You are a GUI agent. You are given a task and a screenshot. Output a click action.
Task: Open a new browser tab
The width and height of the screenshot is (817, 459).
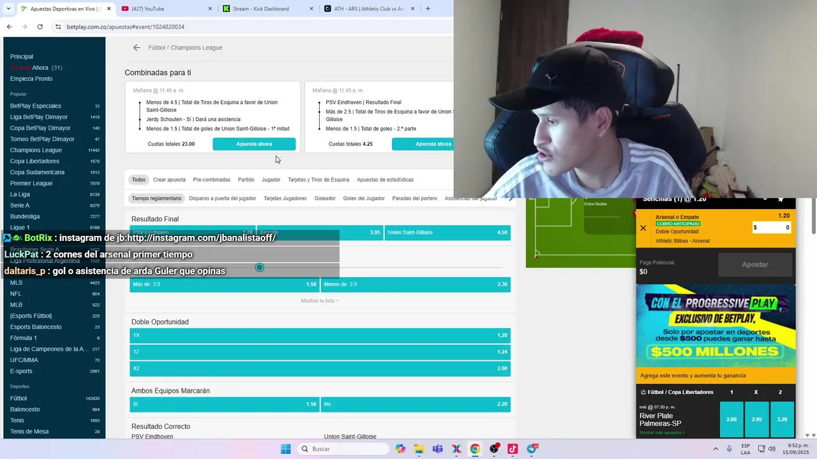click(428, 9)
